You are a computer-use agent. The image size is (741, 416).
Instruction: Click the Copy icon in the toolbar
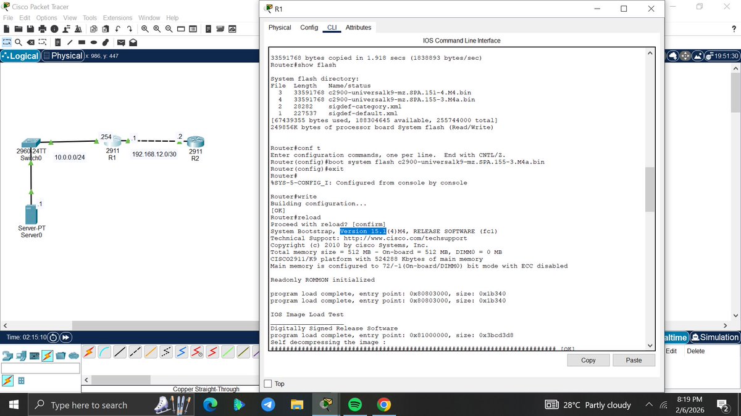[x=93, y=29]
